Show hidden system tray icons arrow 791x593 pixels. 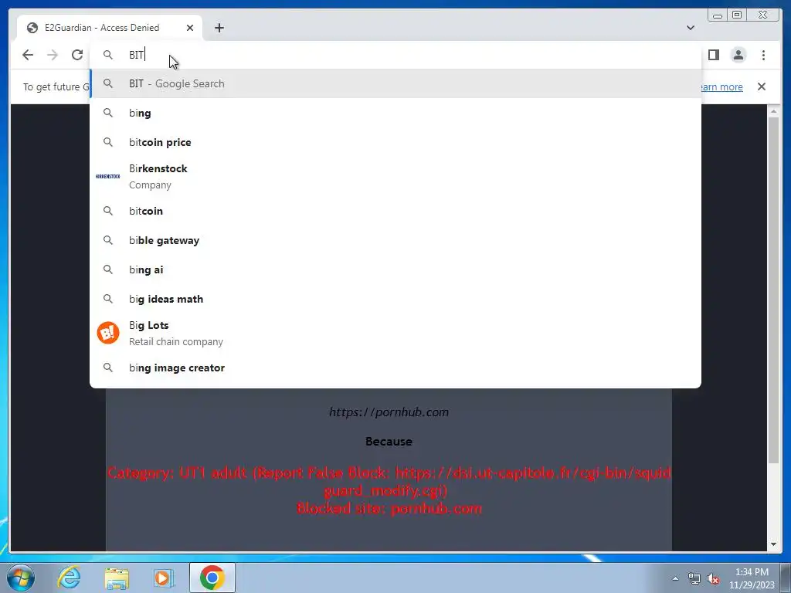click(675, 578)
